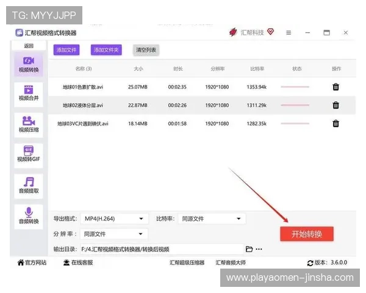Click the 00:02:26 duration cell
Viewport: 366px width, 293px height.
click(177, 105)
